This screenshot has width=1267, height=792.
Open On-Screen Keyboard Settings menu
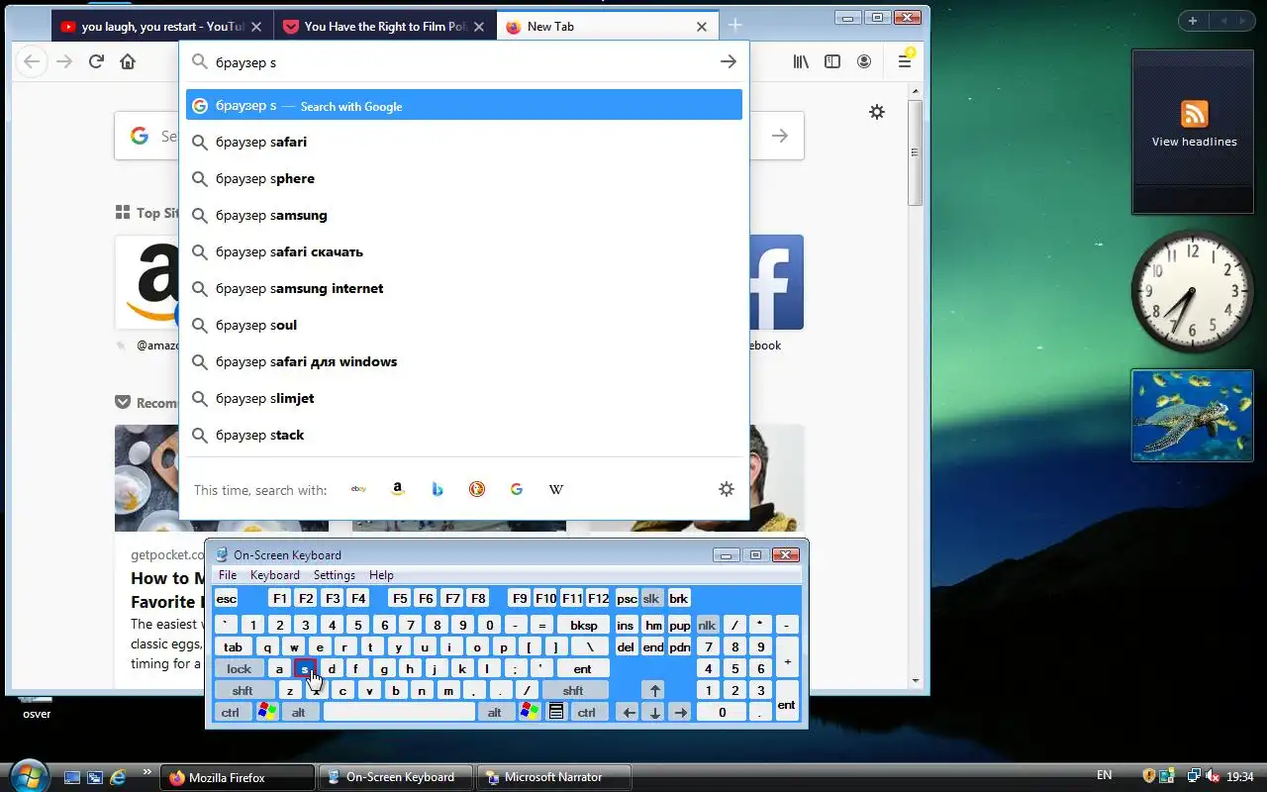[335, 575]
